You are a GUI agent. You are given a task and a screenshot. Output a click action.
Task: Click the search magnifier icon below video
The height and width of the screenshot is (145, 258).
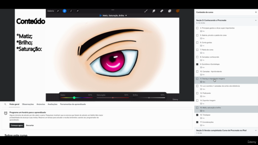(x=5, y=104)
